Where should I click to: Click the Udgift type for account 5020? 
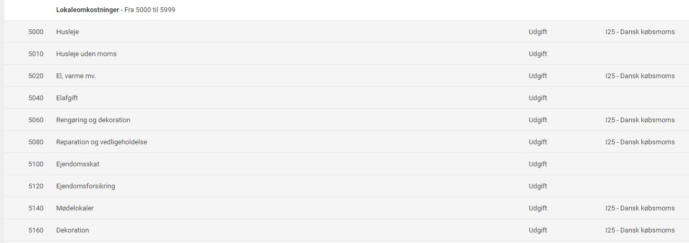[538, 76]
